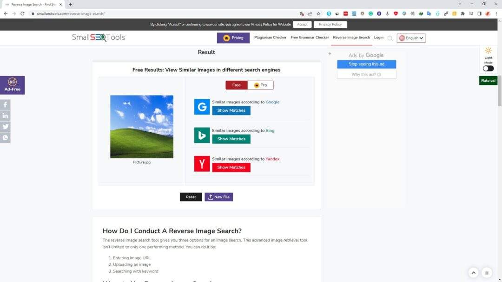This screenshot has height=282, width=502.
Task: Select Reverse Image Search nav item
Action: tap(351, 38)
